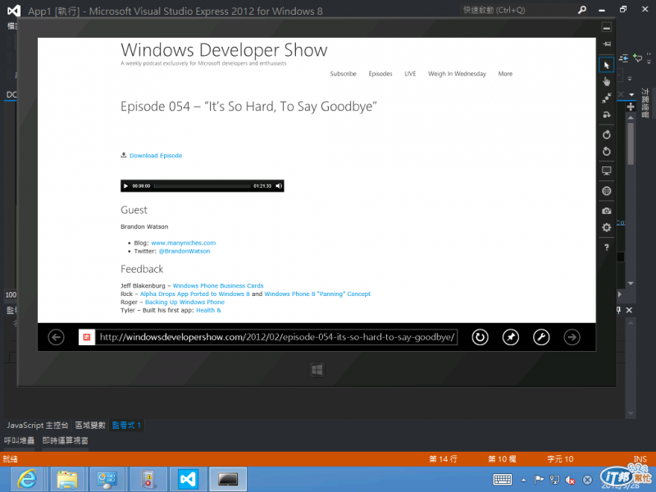Click the browser URL address field
656x492 pixels.
276,337
